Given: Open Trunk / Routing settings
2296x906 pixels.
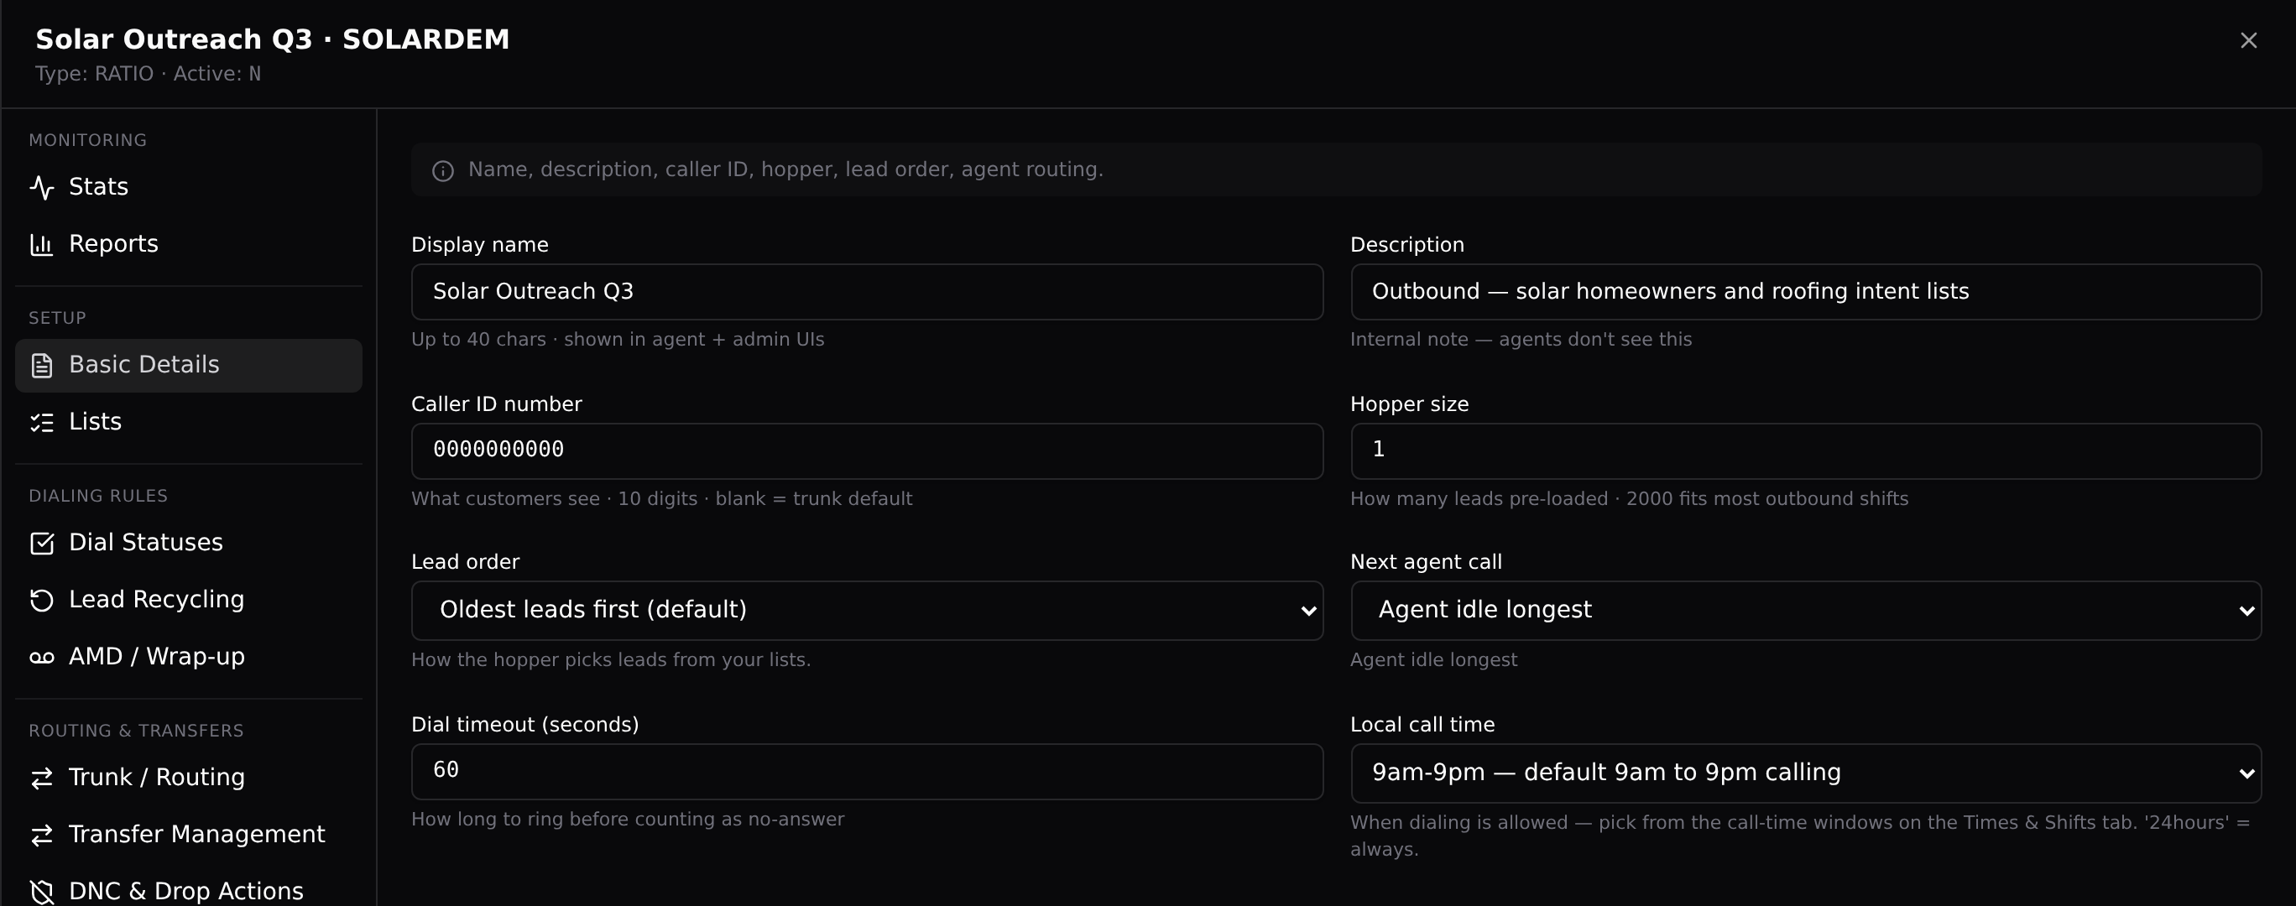Looking at the screenshot, I should coord(188,778).
